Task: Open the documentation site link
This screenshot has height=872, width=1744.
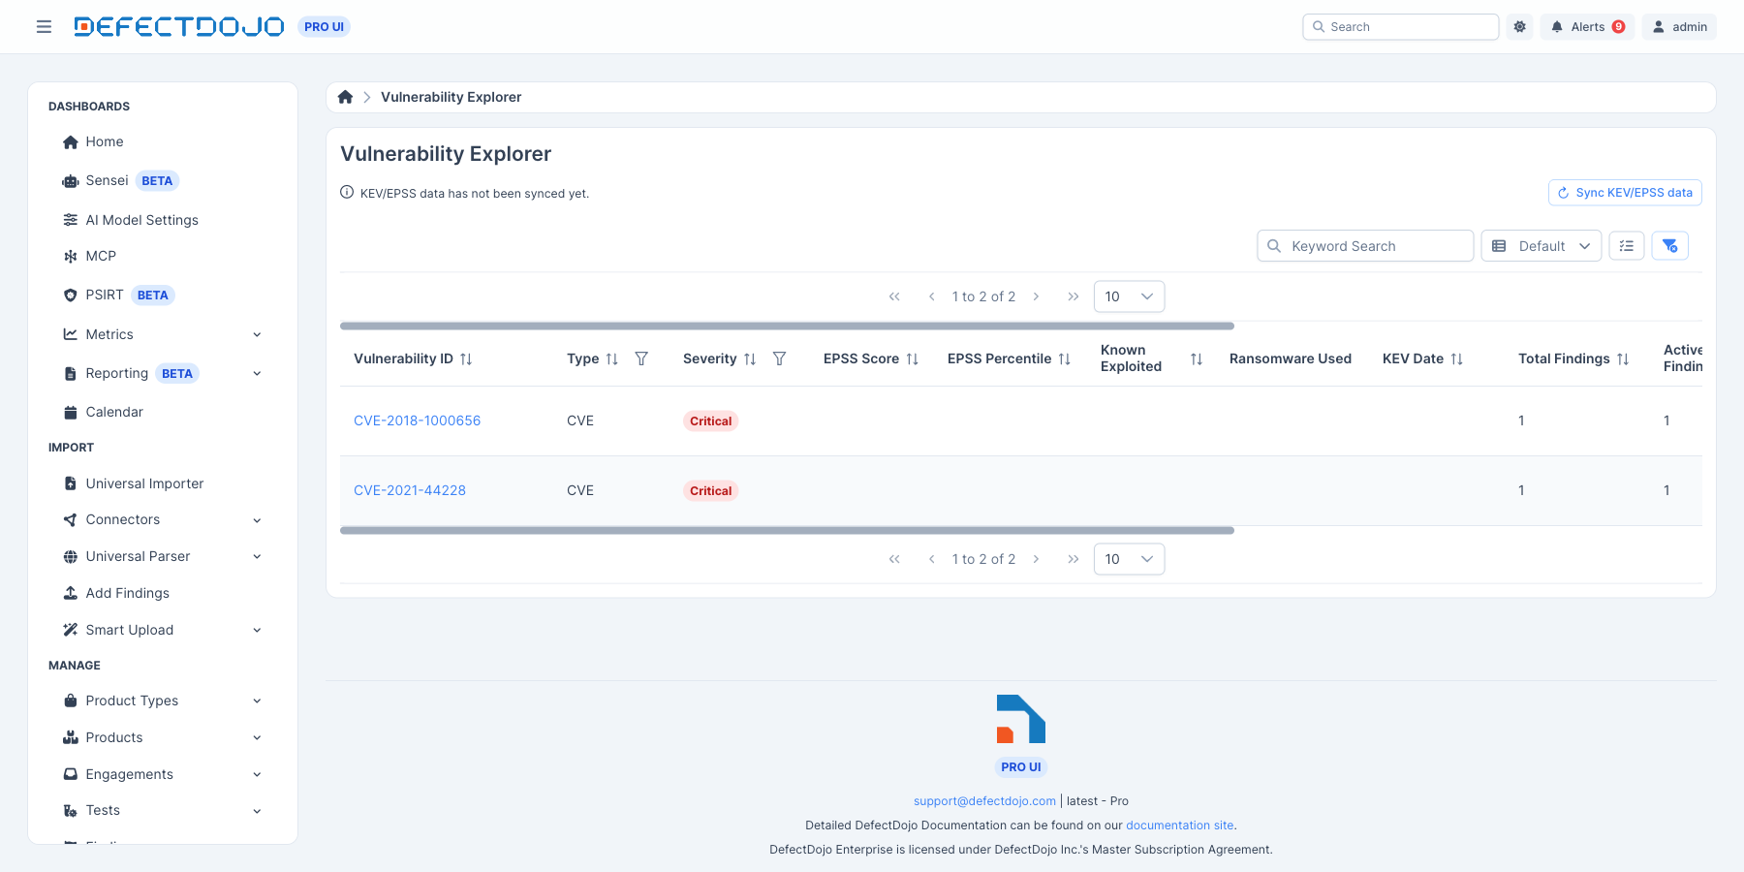Action: [x=1179, y=825]
